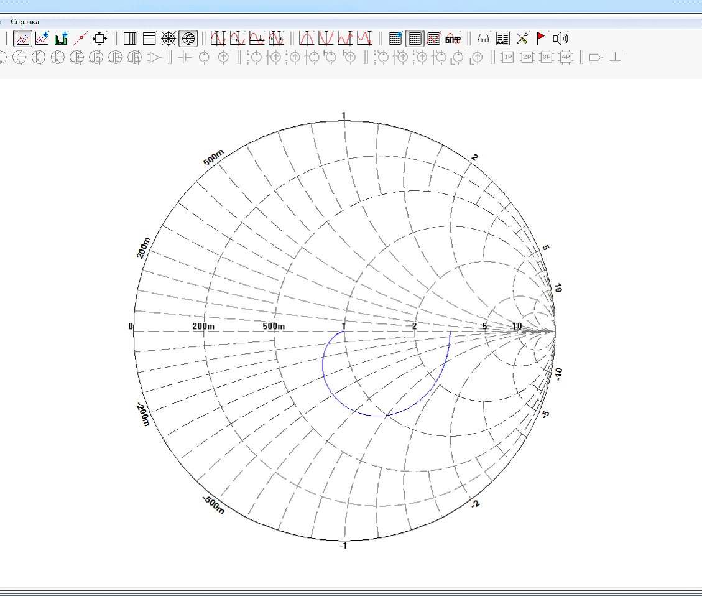
Task: Select the ground symbol icon
Action: [615, 57]
